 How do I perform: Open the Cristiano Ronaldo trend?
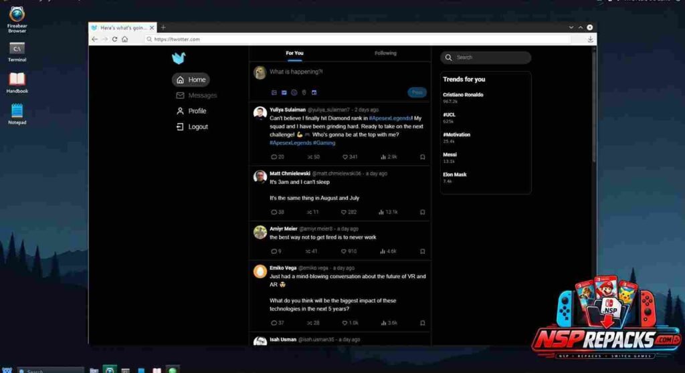pos(463,98)
